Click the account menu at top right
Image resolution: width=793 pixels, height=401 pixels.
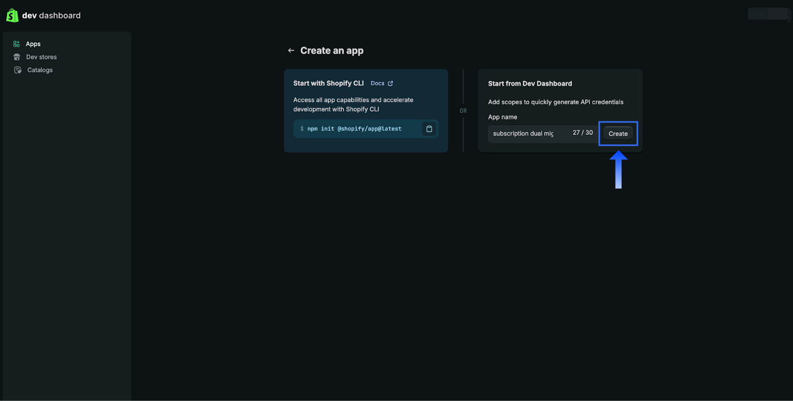768,14
